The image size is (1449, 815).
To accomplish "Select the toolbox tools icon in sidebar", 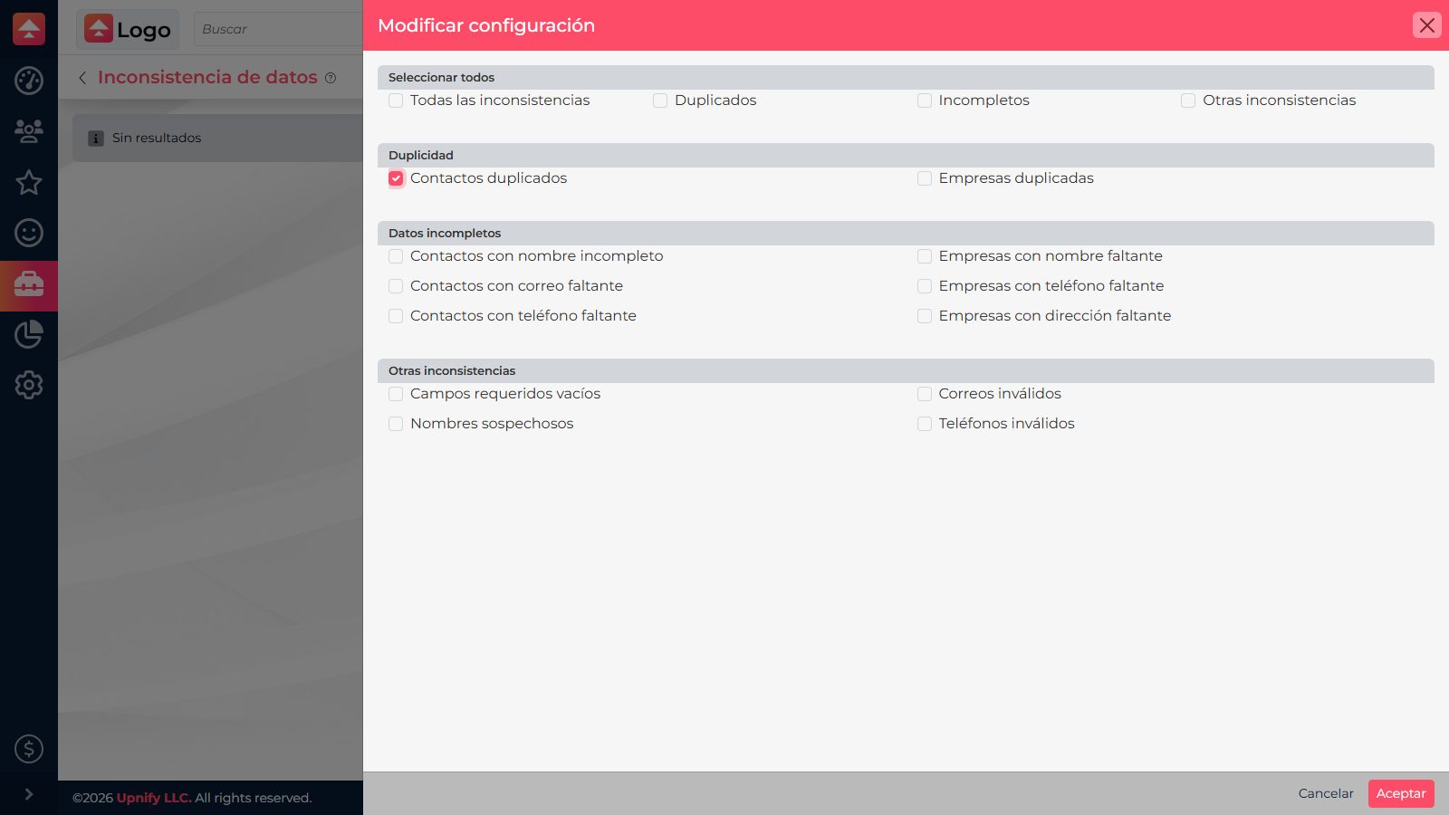I will 29,284.
